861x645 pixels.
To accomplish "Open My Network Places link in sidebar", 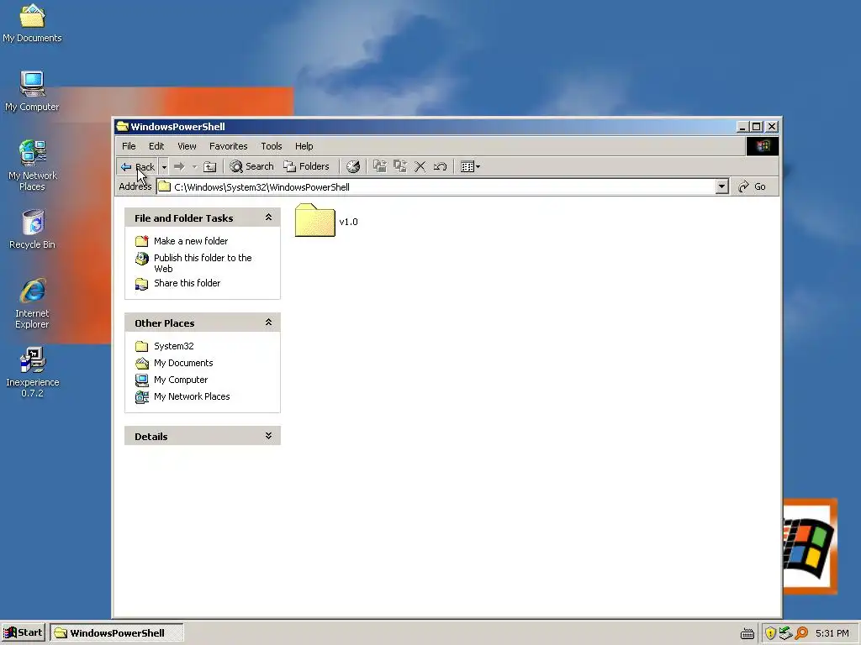I will 192,396.
